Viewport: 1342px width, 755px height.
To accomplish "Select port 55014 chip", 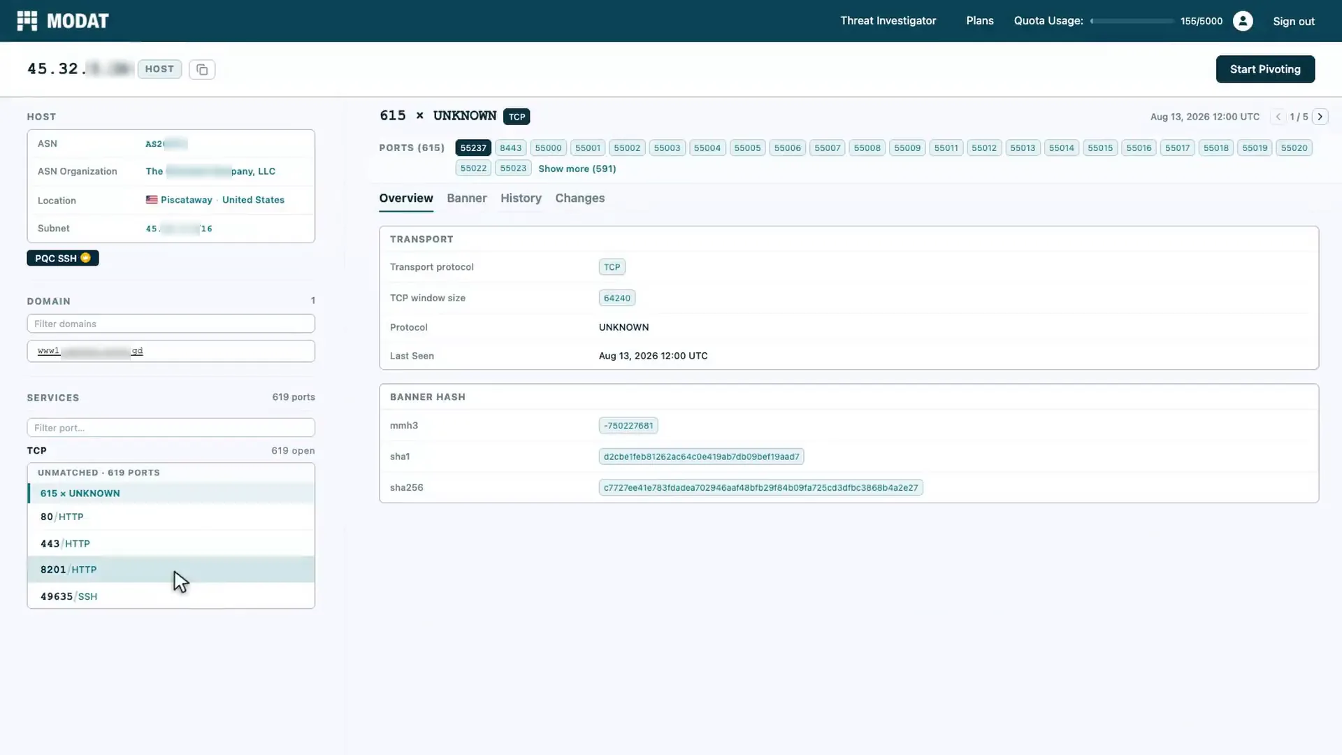I will coord(1062,148).
